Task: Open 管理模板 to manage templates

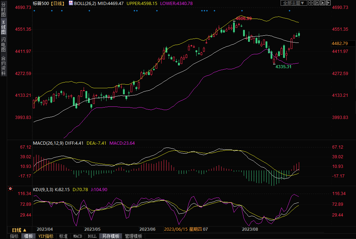Action: [133, 236]
